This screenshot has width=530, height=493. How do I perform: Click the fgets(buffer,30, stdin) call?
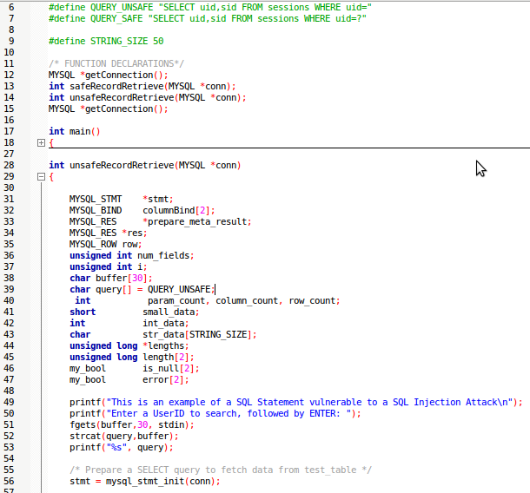(132, 424)
